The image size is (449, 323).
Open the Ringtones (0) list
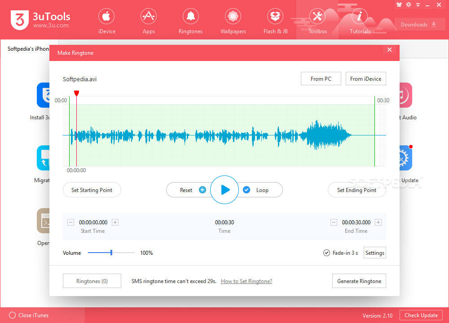tap(92, 281)
